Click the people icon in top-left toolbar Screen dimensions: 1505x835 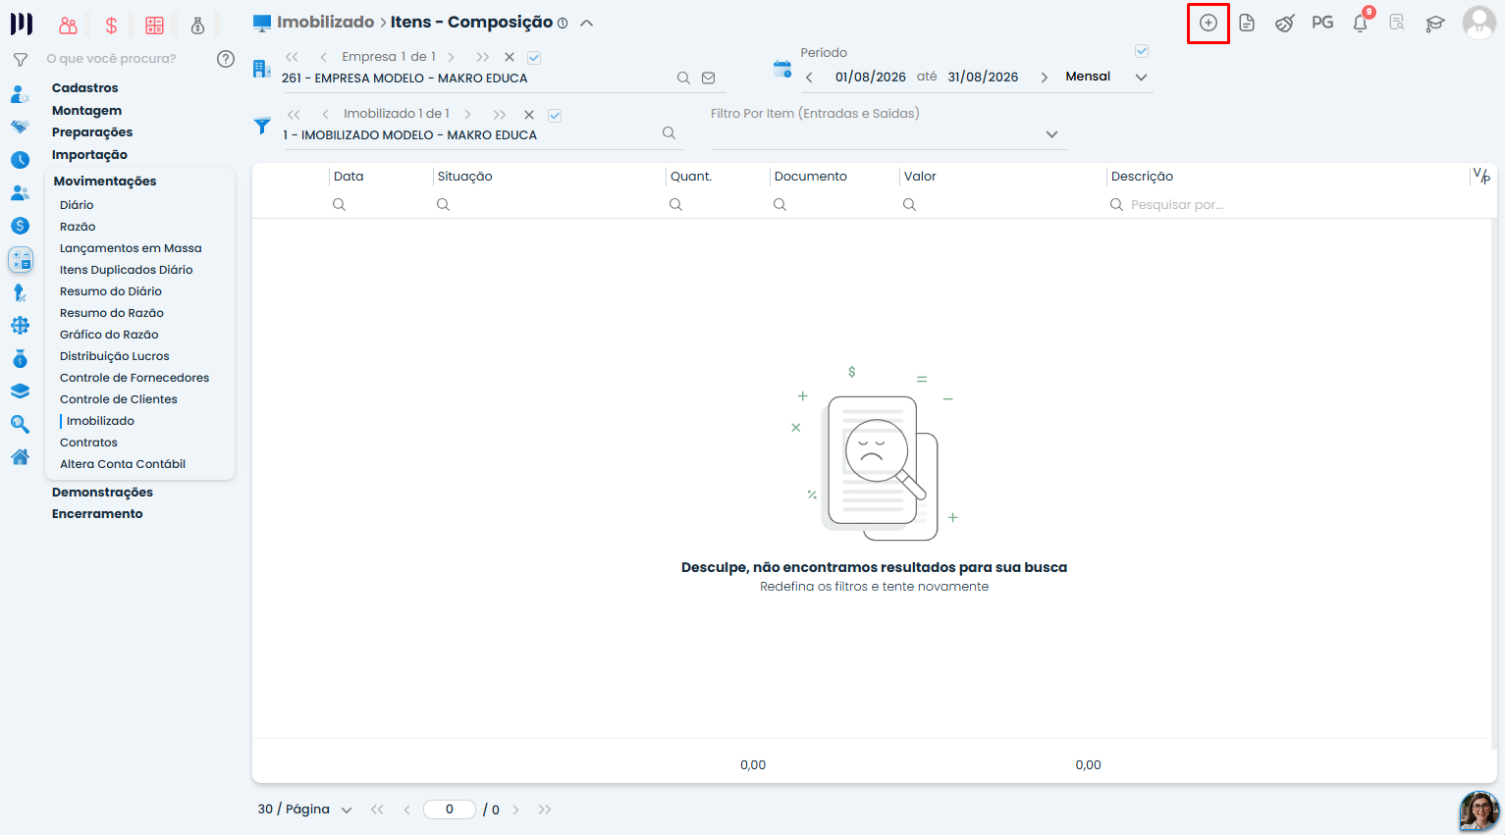(68, 26)
